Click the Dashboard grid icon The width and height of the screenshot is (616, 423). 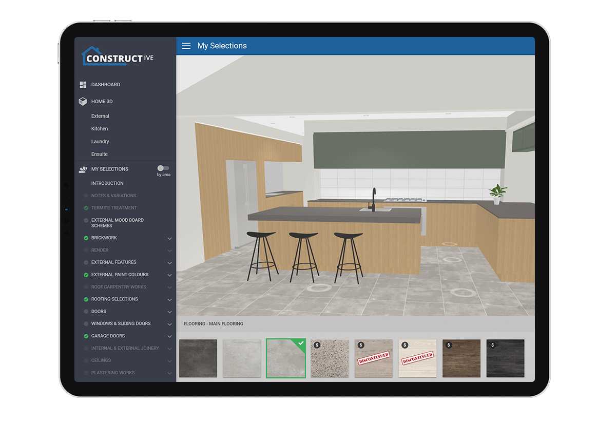83,85
